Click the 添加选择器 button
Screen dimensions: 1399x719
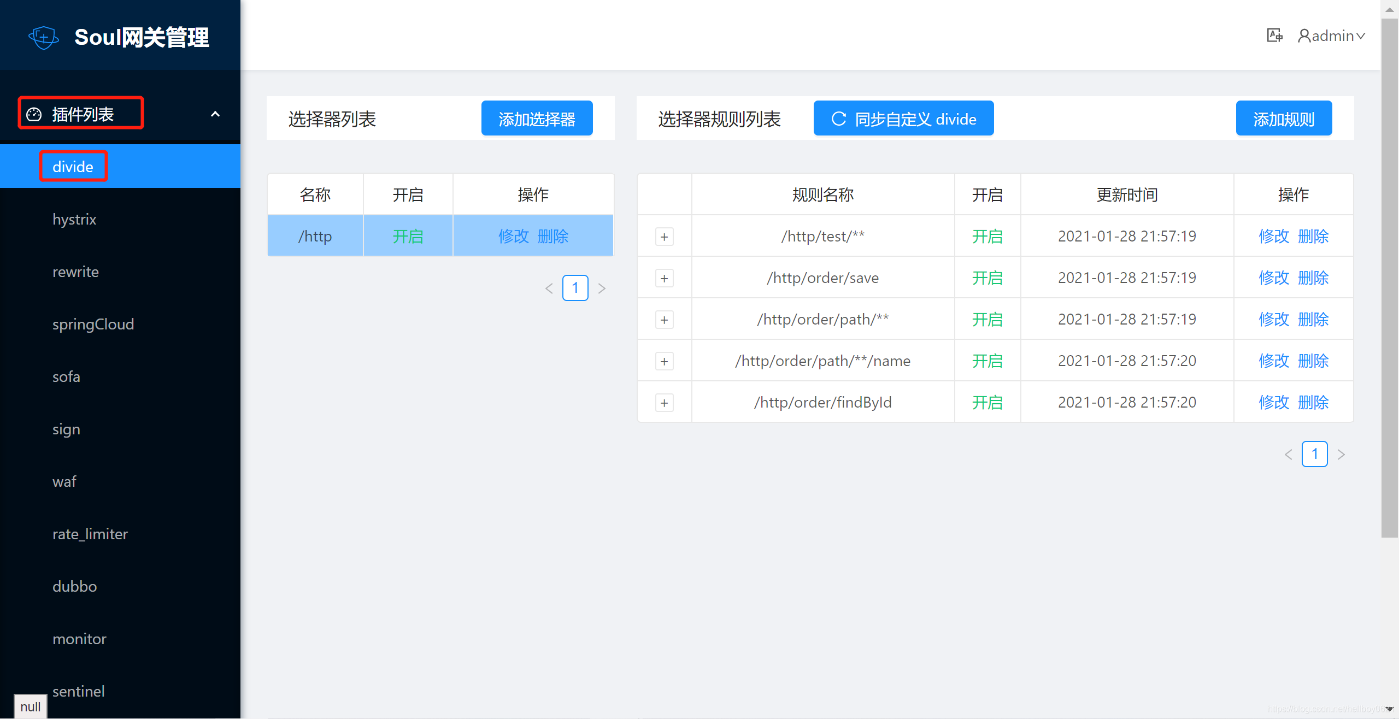537,119
